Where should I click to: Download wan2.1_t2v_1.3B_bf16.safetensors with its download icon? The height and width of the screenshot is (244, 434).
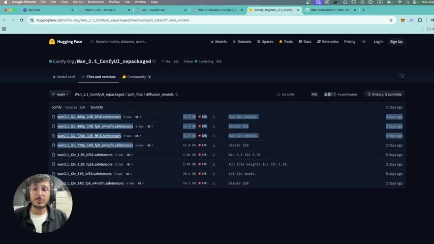pos(213,155)
